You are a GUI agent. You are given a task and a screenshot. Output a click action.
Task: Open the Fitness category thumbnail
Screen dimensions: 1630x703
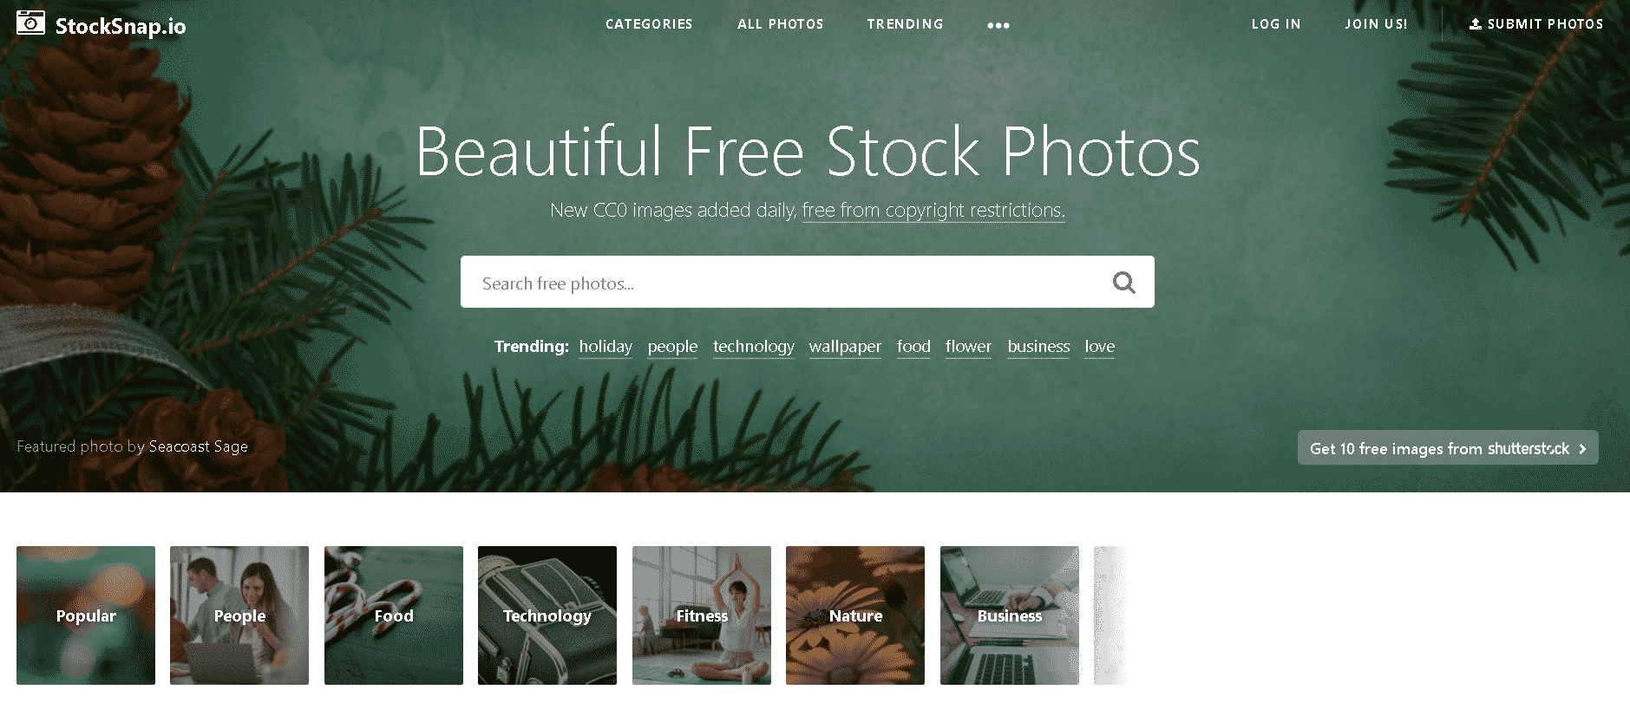click(702, 615)
